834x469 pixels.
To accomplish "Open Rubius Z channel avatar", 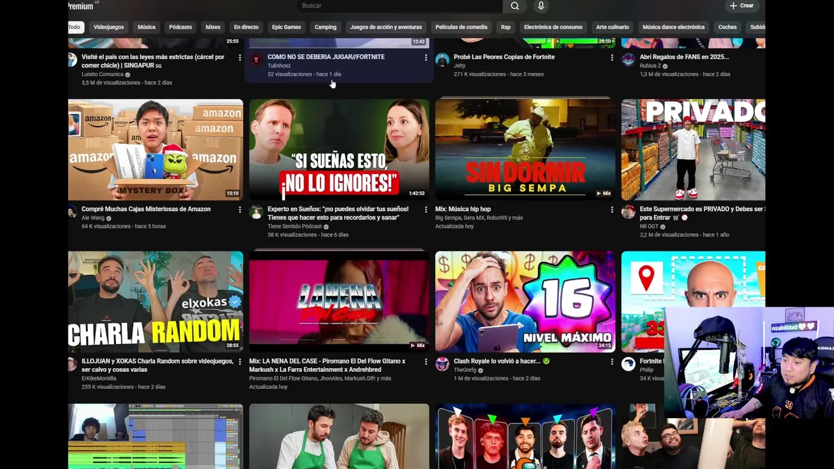I will pos(628,60).
